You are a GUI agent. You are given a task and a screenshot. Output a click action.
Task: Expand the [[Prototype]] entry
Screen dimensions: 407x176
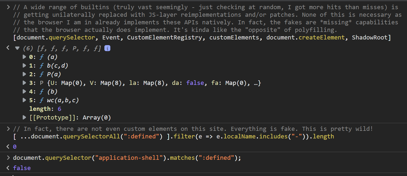[x=24, y=117]
